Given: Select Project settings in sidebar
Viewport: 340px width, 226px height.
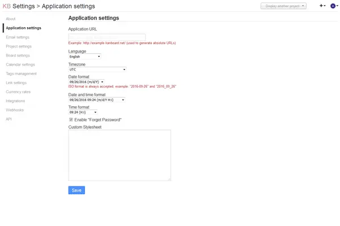Looking at the screenshot, I should pyautogui.click(x=19, y=46).
